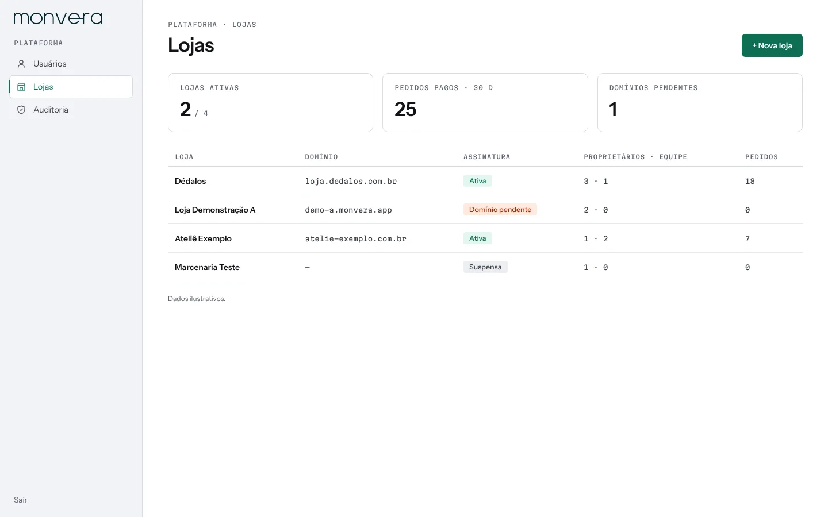Open the Dédalos store row
The image size is (828, 517).
[485, 181]
